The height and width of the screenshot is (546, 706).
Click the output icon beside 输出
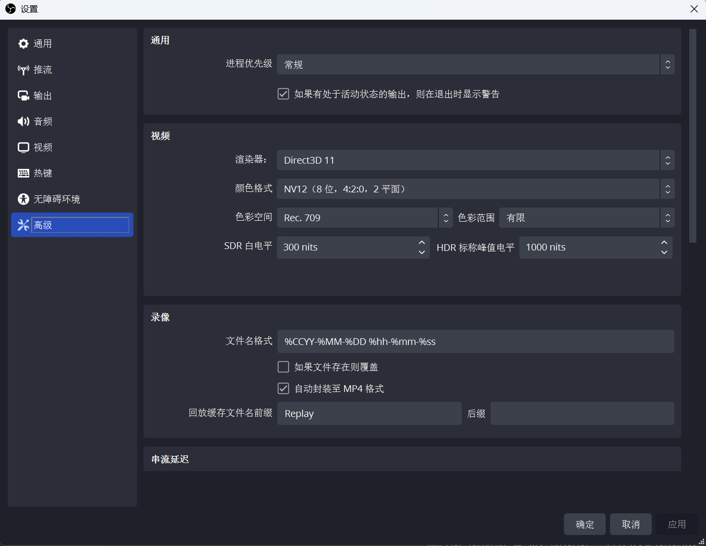pyautogui.click(x=24, y=95)
